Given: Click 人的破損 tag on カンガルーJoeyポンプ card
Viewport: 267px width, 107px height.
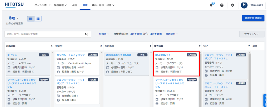Looking at the screenshot, I should [x=93, y=55].
